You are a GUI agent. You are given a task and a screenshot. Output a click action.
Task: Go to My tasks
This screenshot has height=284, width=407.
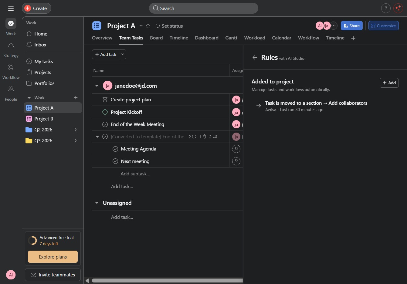pyautogui.click(x=53, y=62)
